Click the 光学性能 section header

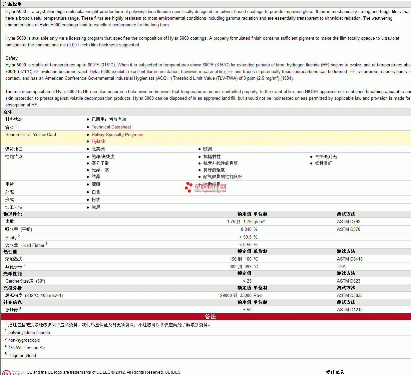coord(13,274)
